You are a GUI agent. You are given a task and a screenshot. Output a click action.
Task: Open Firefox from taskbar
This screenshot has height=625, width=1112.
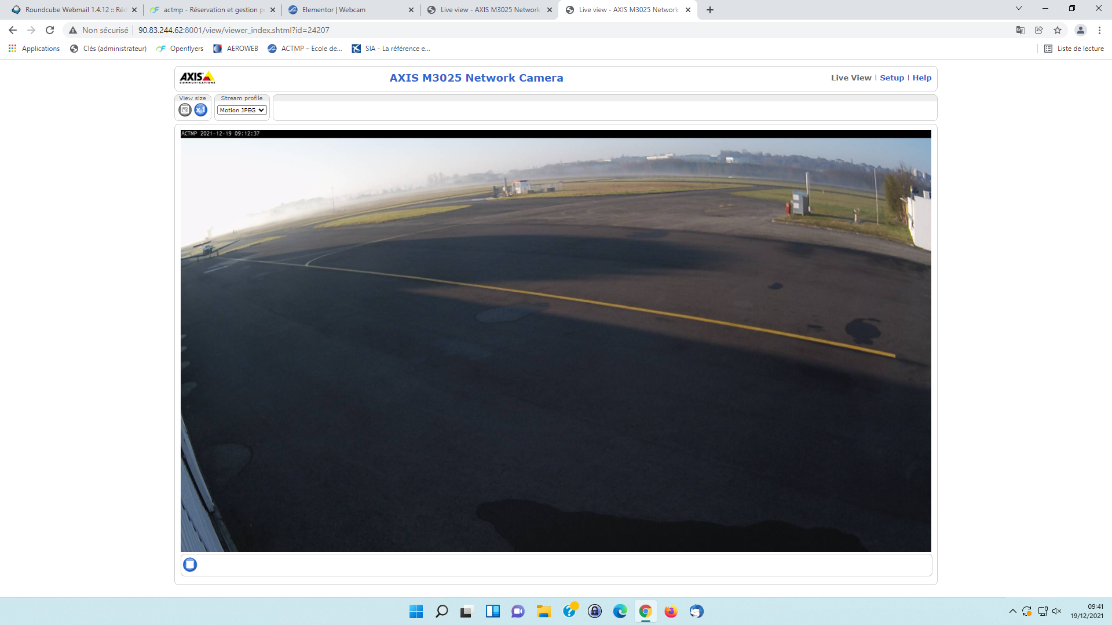click(671, 611)
